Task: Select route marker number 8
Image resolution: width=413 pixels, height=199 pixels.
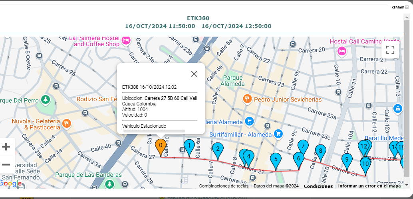Action: pyautogui.click(x=320, y=151)
